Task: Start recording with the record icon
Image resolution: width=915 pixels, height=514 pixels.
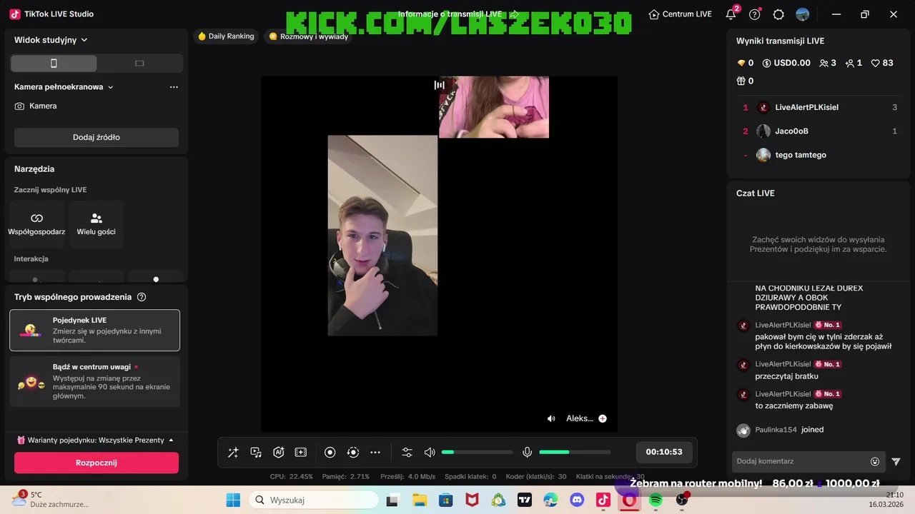Action: coord(330,453)
